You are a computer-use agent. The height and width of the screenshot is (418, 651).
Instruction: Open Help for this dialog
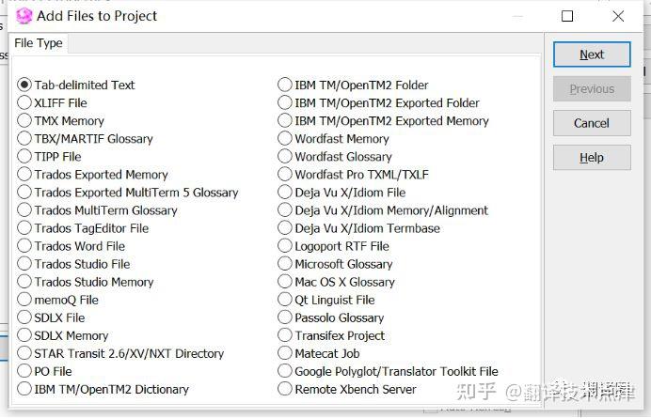click(x=591, y=158)
